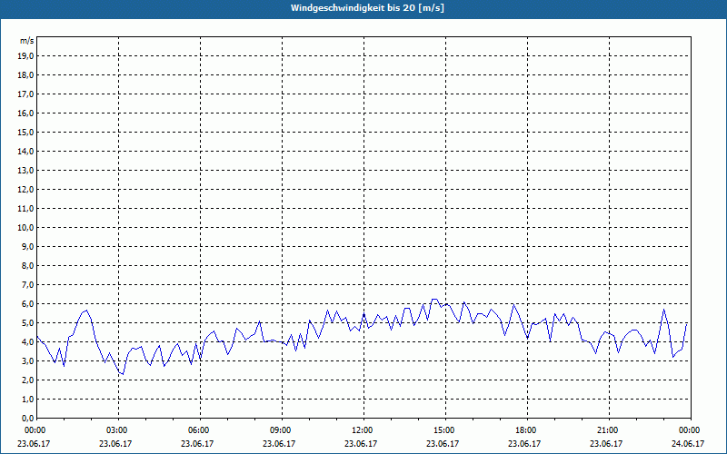This screenshot has width=727, height=454.
Task: Select the 1,0 y-axis label
Action: [27, 399]
